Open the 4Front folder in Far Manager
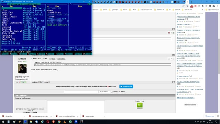 [5, 11]
